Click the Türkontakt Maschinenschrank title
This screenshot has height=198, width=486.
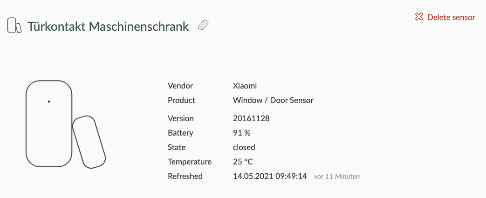(x=108, y=26)
